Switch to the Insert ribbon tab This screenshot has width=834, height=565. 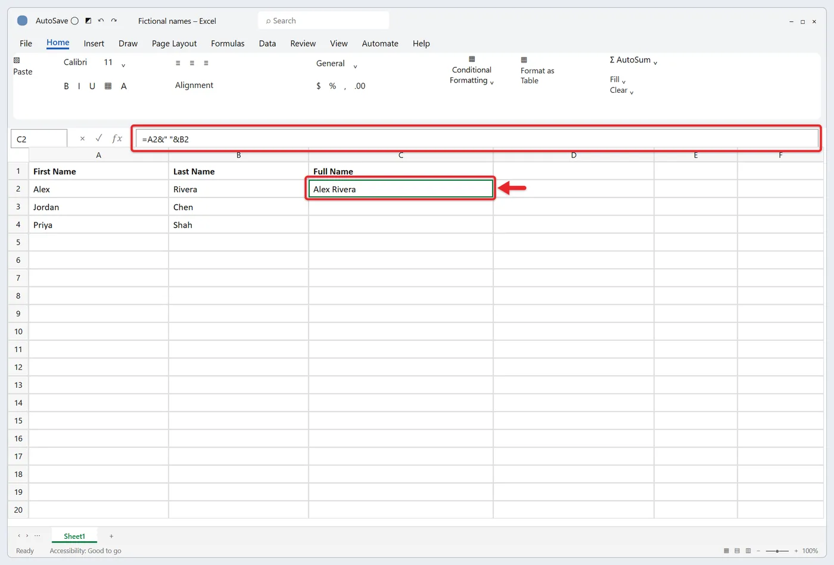94,43
